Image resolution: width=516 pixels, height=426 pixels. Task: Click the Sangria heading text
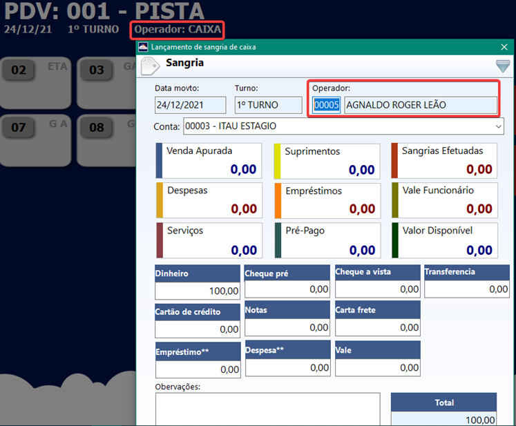(184, 63)
